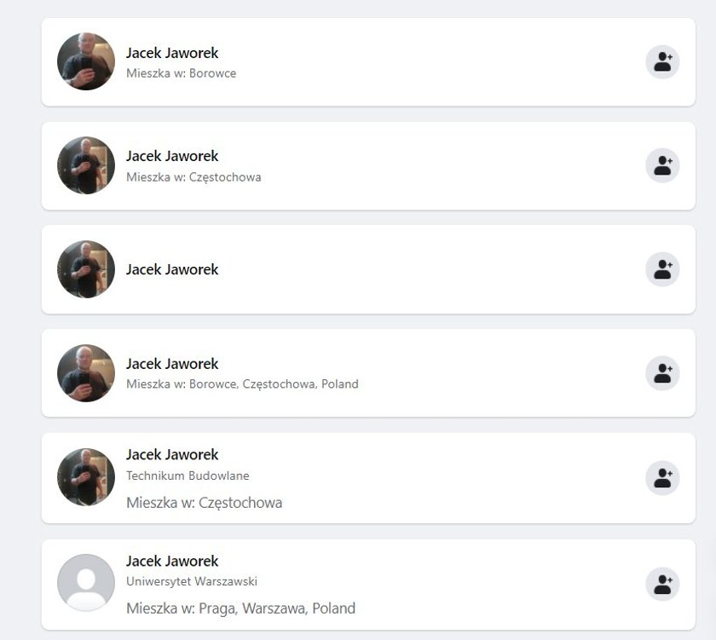Open profile photo of result without location

86,269
